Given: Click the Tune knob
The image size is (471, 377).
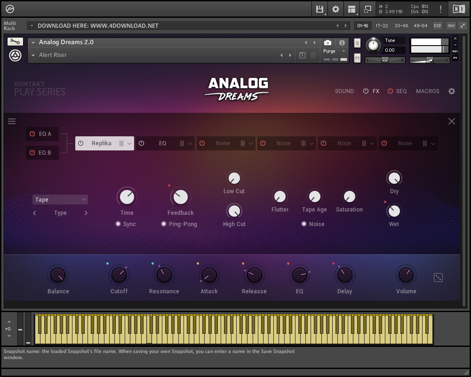Looking at the screenshot, I should point(373,45).
